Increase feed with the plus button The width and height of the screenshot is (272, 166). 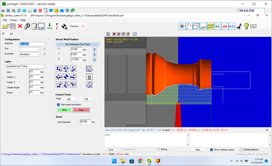[94, 99]
